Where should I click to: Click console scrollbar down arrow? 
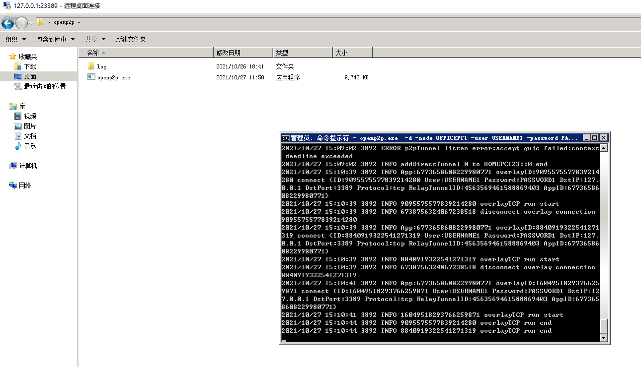pos(604,338)
